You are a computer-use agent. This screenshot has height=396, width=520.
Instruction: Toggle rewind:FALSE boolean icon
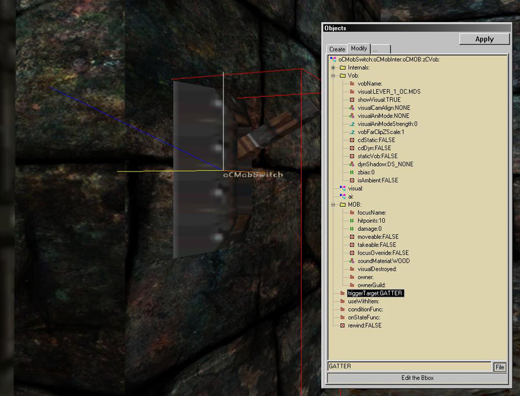click(x=343, y=326)
